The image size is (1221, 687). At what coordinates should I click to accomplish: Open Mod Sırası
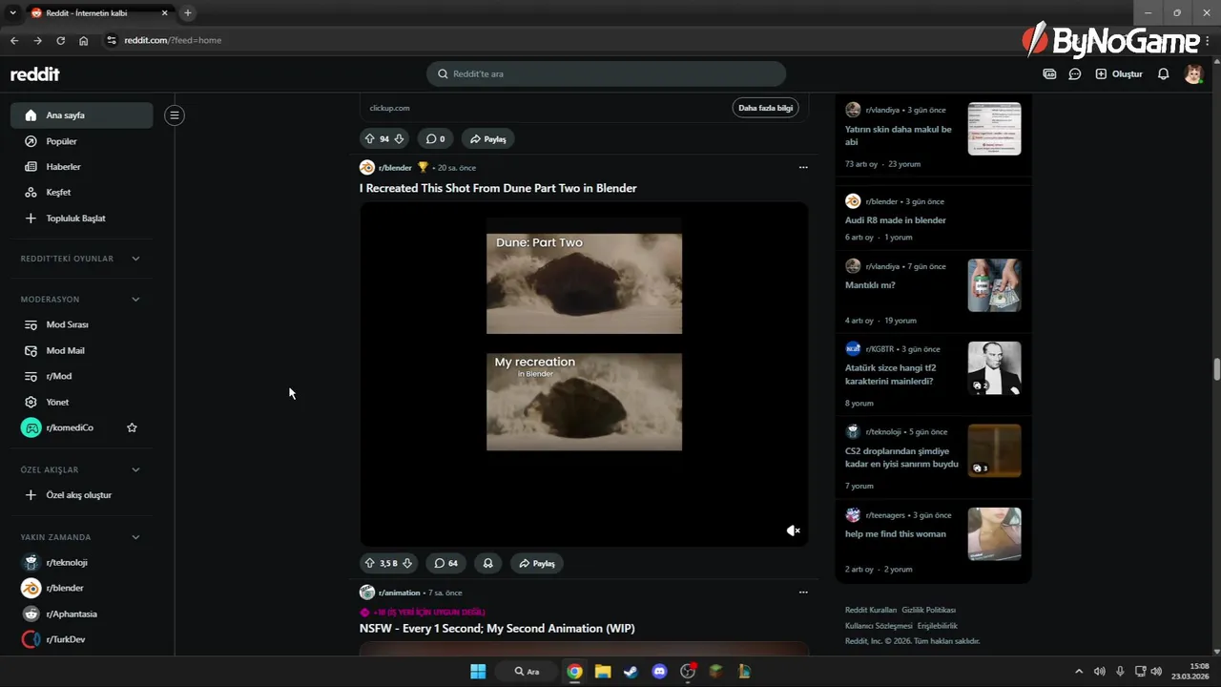click(x=82, y=324)
